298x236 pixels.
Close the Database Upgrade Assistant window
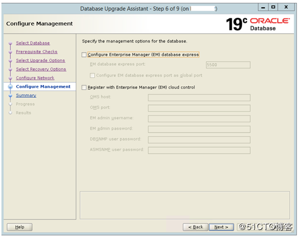(x=286, y=7)
